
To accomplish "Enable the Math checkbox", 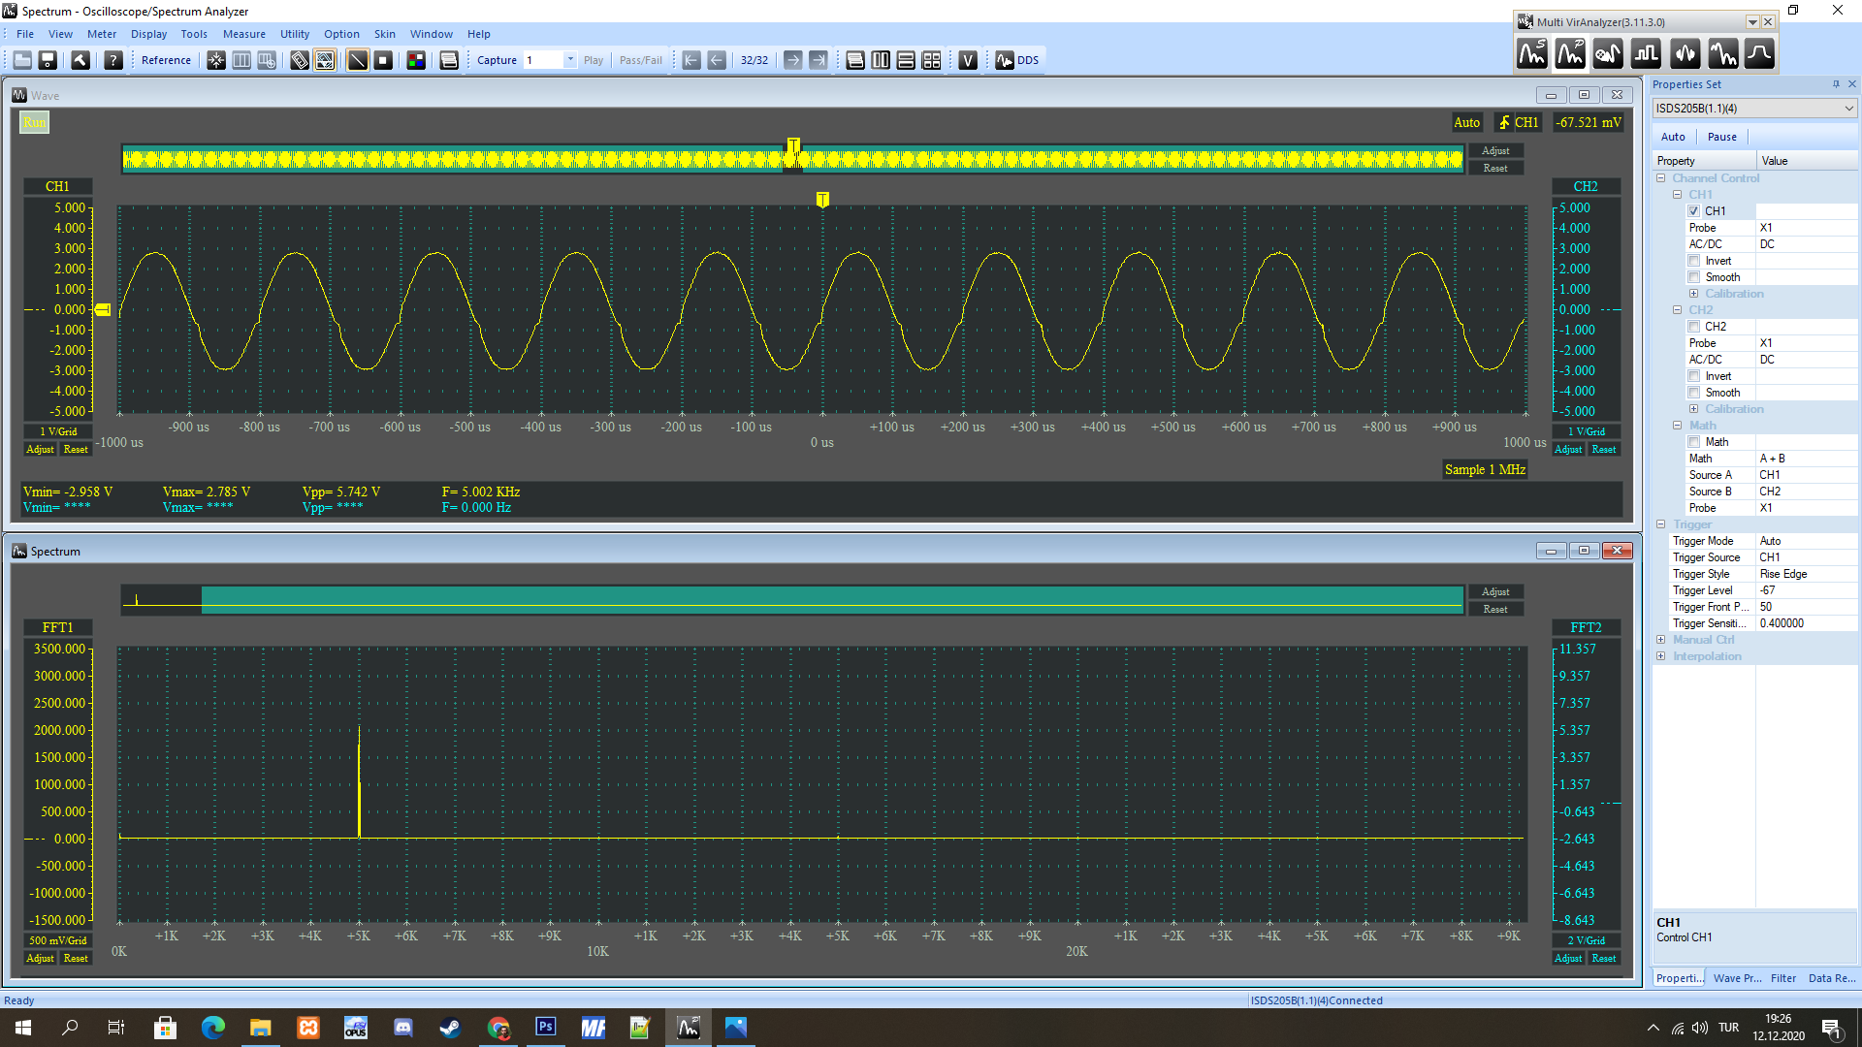I will [1693, 442].
